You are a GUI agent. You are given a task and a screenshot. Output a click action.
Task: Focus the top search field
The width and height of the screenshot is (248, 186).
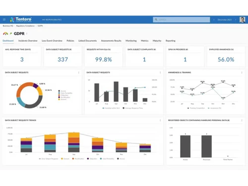(182, 20)
